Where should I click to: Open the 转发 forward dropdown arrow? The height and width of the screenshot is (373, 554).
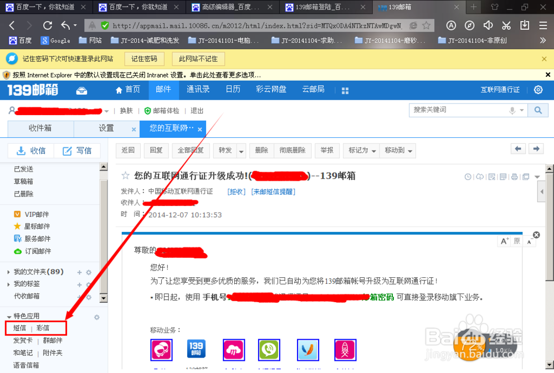242,151
